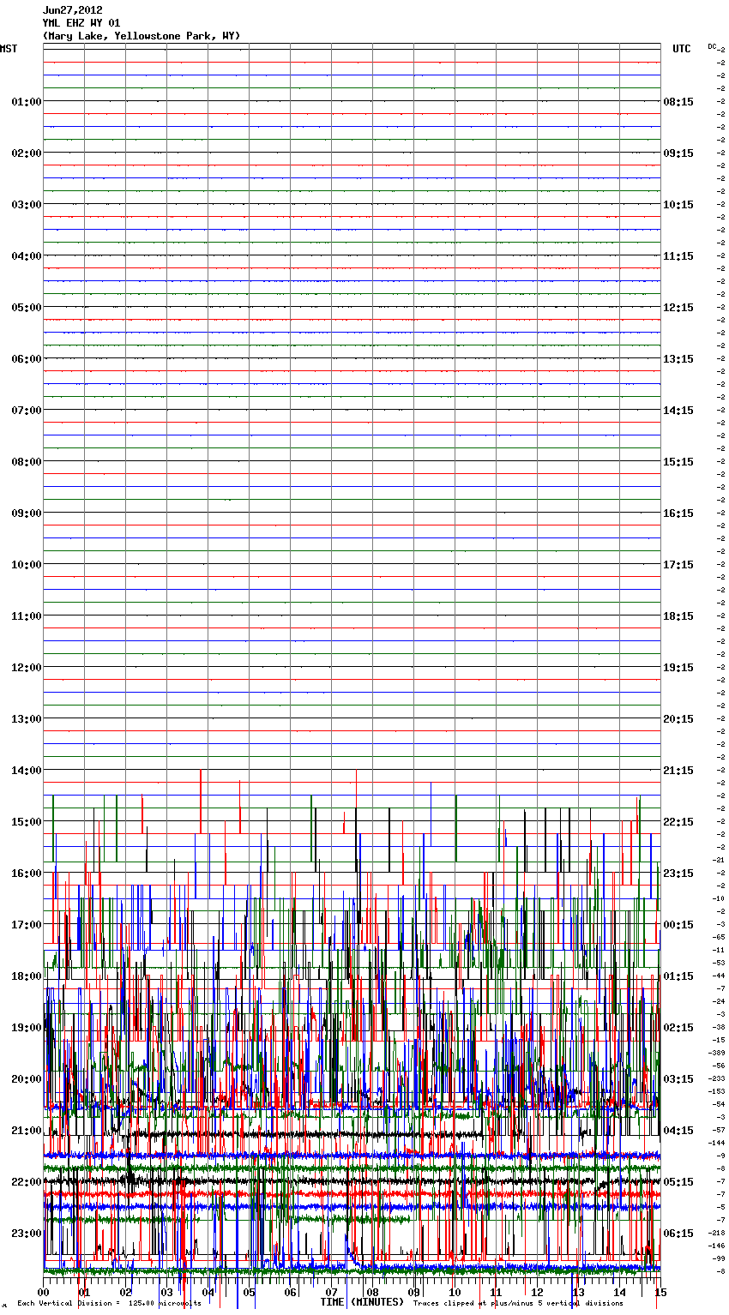The image size is (729, 1315).
Task: Click the UTC timezone label
Action: pos(681,49)
